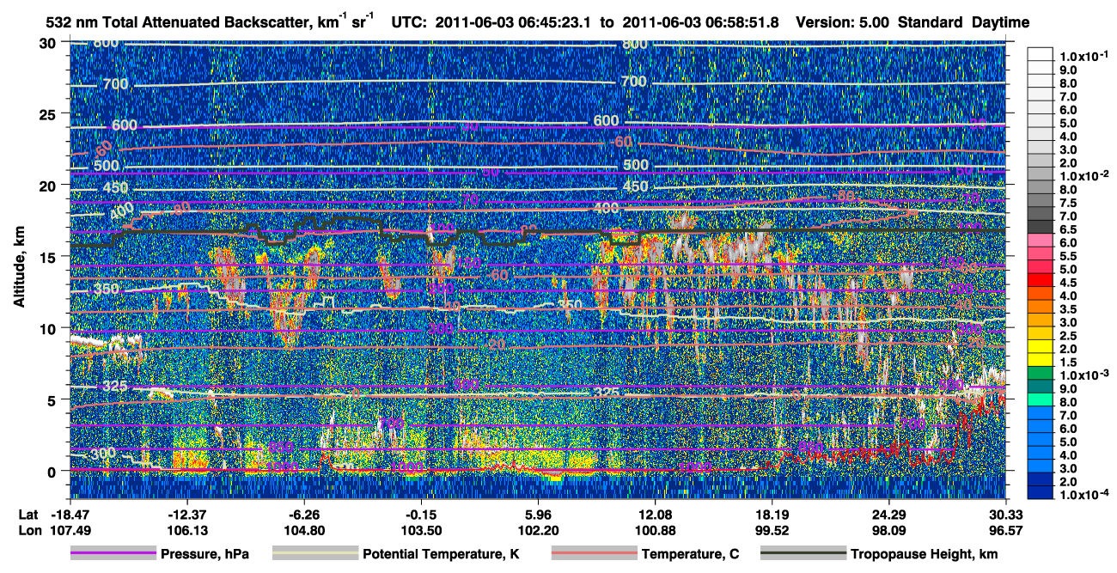Click the colorbar label 7.5
Image resolution: width=1117 pixels, height=573 pixels.
1067,203
